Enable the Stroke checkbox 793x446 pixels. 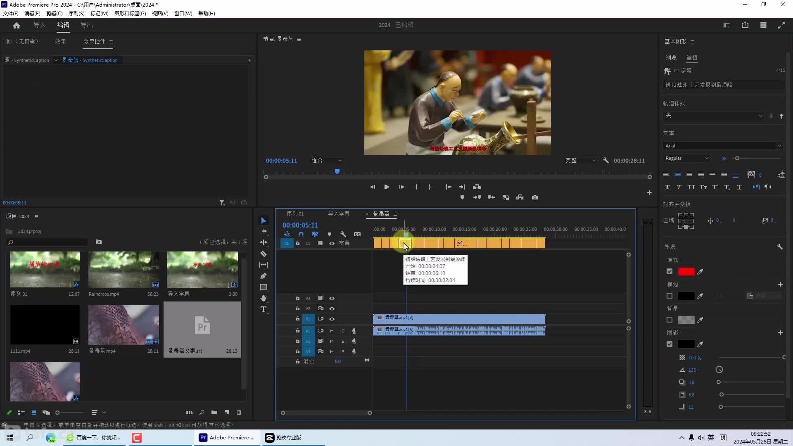coord(670,296)
